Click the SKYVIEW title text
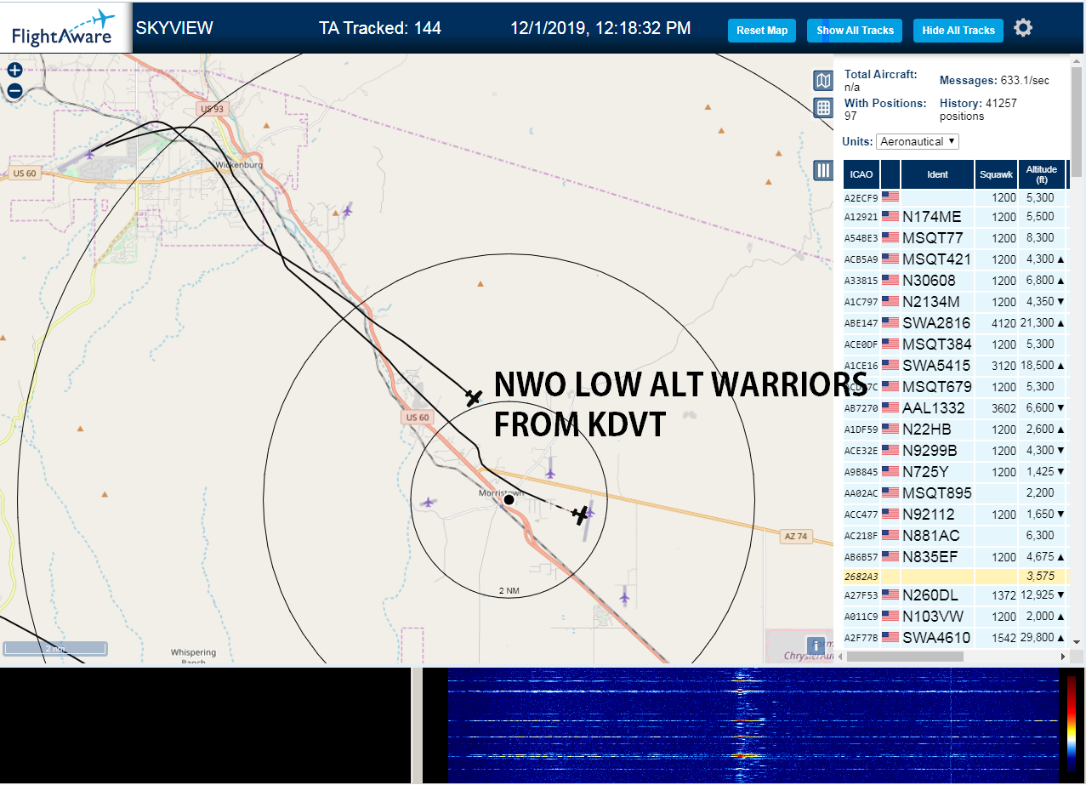1086x785 pixels. pyautogui.click(x=174, y=28)
